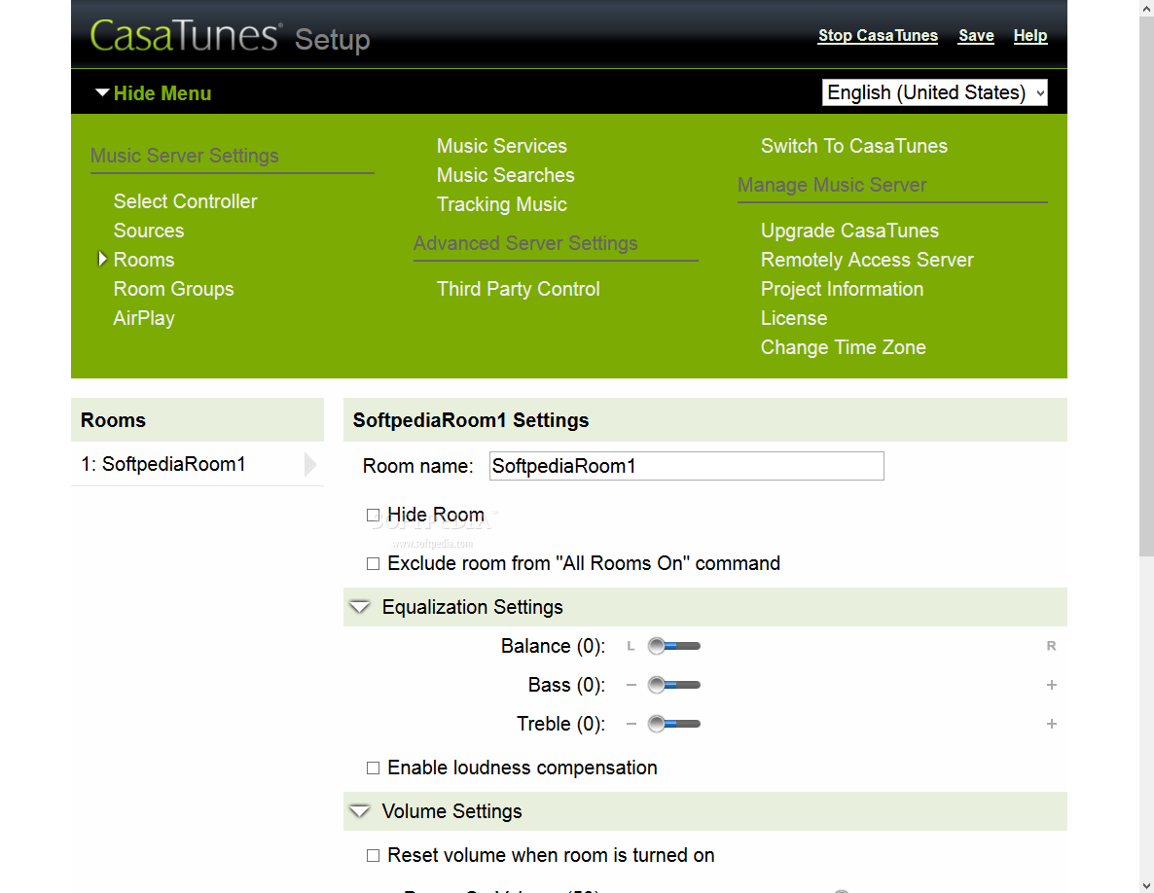Click R balance right marker

[x=1051, y=646]
